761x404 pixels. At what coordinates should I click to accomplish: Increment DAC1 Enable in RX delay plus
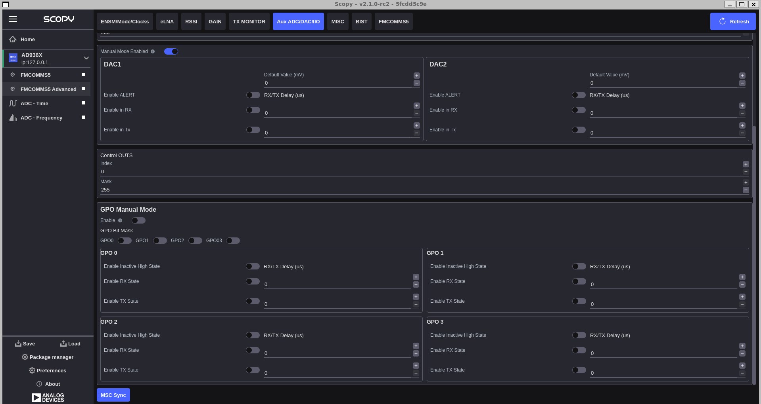click(x=417, y=106)
